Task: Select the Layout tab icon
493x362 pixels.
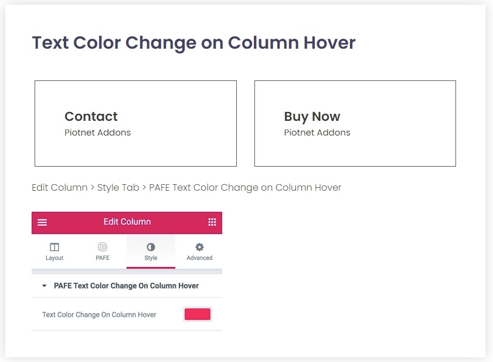Action: (54, 246)
